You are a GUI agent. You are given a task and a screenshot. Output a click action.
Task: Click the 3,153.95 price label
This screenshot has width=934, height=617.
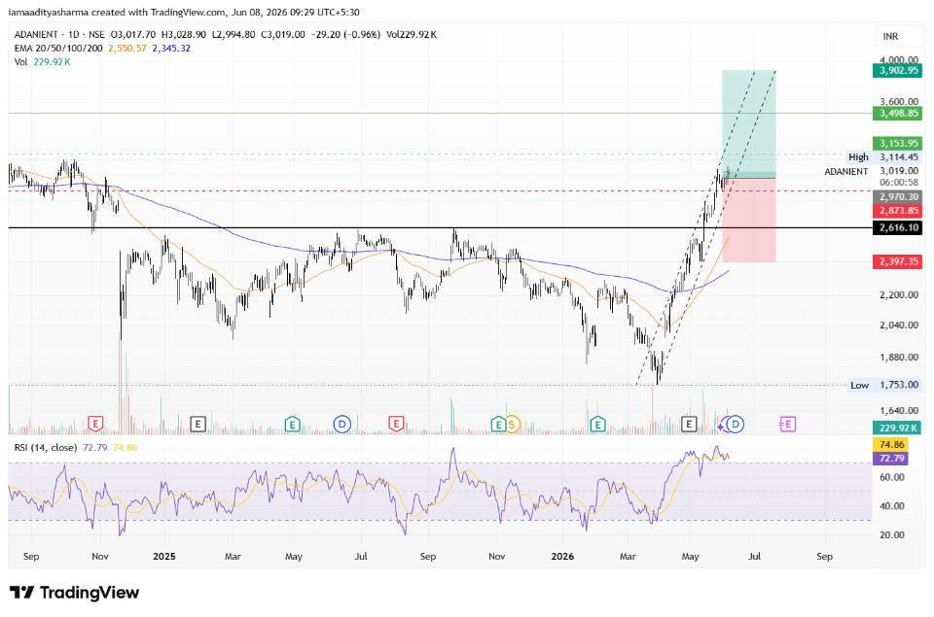coord(897,144)
